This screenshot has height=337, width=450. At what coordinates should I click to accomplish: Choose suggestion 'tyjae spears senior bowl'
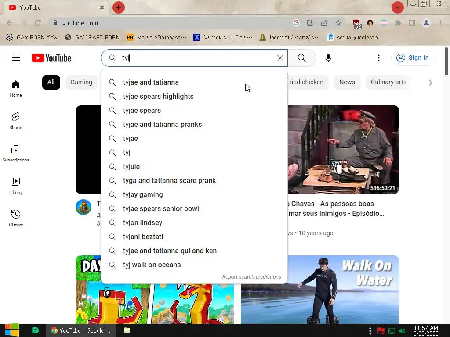coord(194,208)
